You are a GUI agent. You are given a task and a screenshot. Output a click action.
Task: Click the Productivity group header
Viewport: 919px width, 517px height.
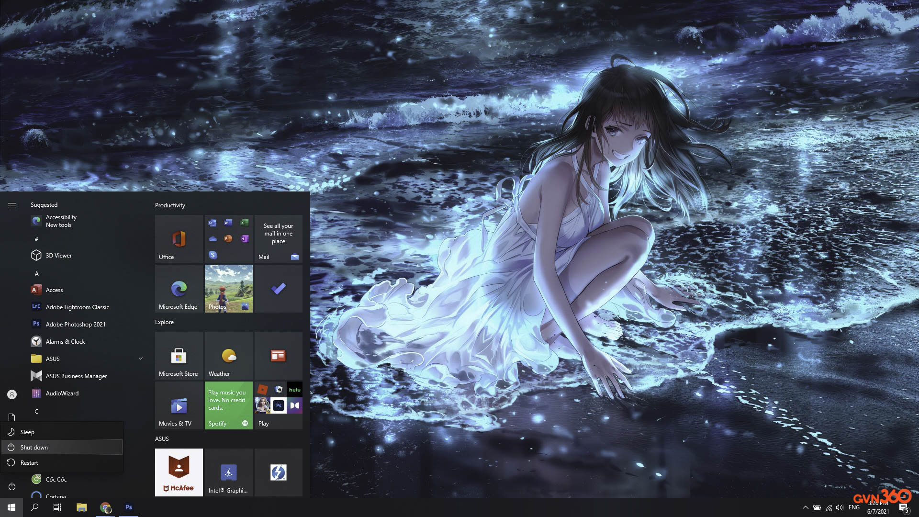click(170, 205)
